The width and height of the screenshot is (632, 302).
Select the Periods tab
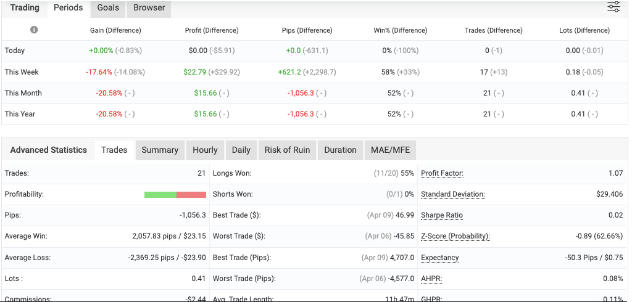pos(68,8)
